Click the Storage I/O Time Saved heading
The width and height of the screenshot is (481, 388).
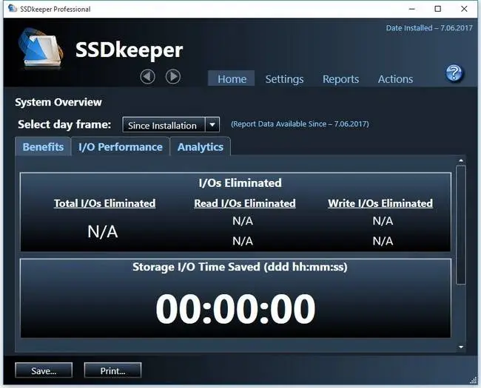[240, 267]
